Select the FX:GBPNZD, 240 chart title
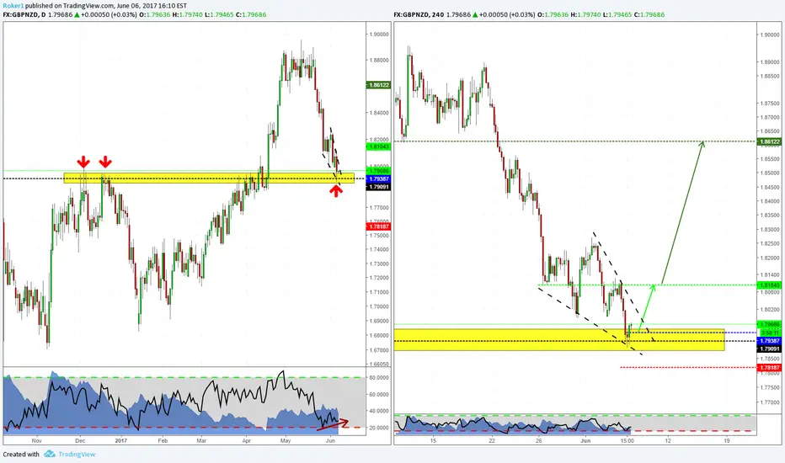Screen dimensions: 785x463 [419, 14]
